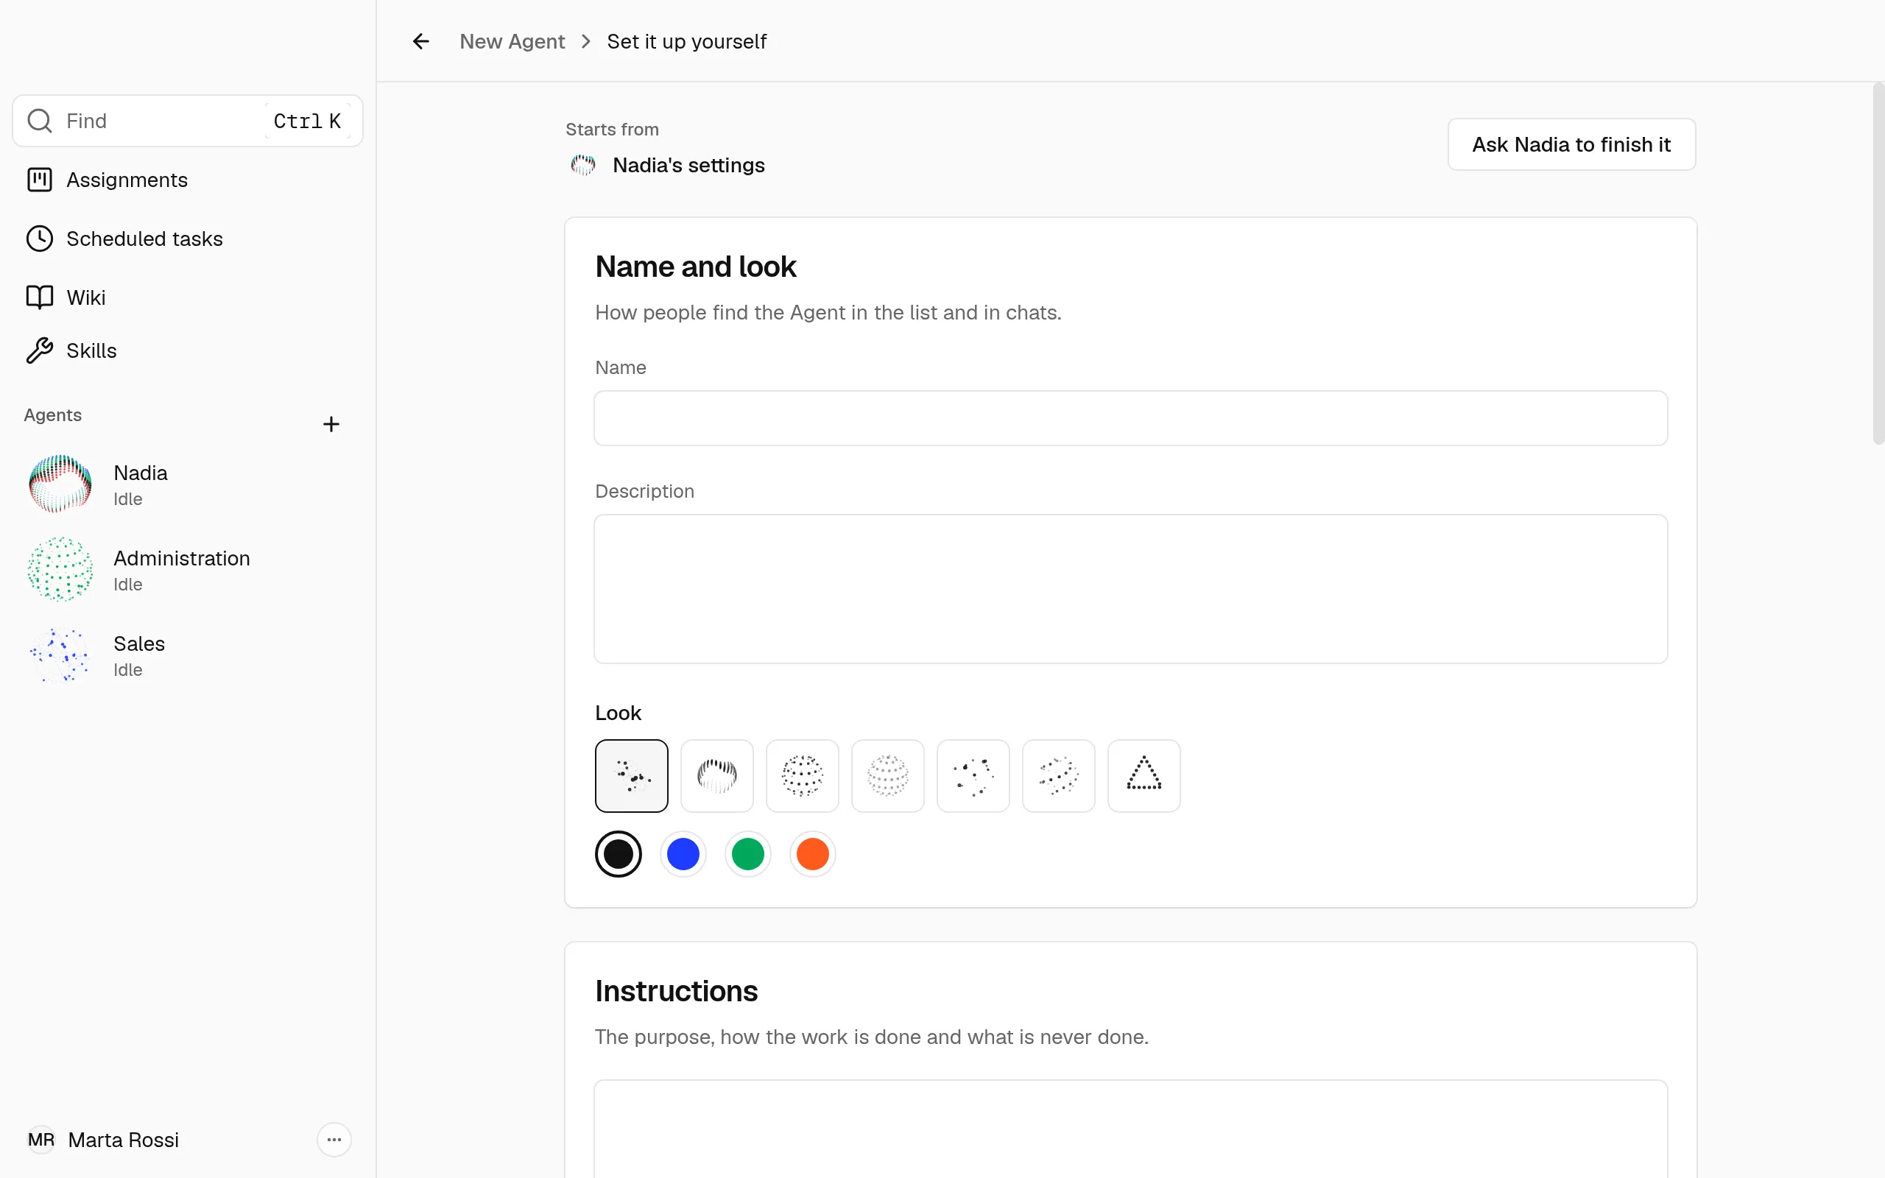Screen dimensions: 1885x1178
Task: Click the page vertical scrollbar
Action: (x=1878, y=264)
